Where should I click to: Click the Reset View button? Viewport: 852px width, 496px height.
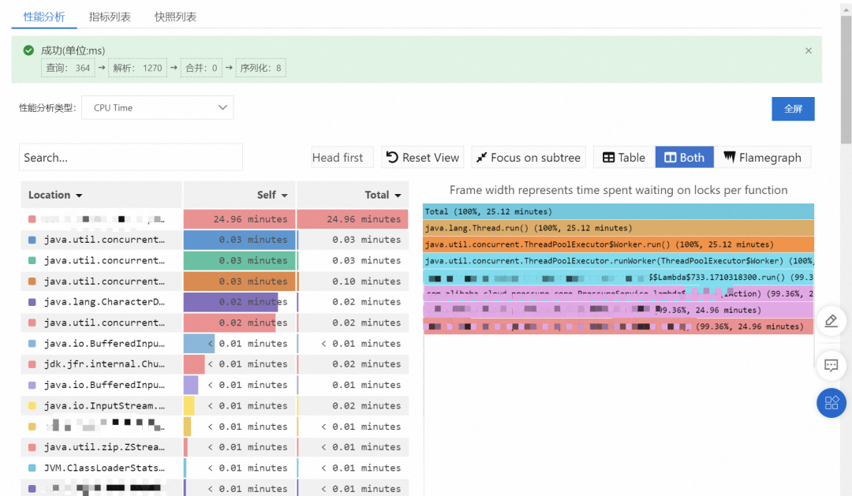pos(423,158)
